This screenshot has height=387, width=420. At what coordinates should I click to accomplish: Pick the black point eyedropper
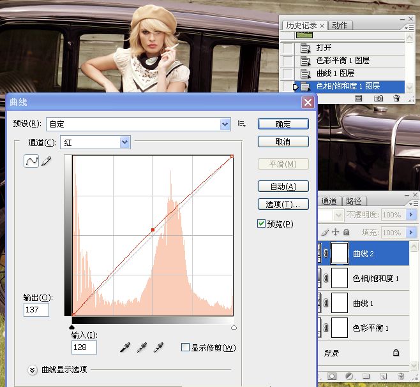[x=126, y=347]
